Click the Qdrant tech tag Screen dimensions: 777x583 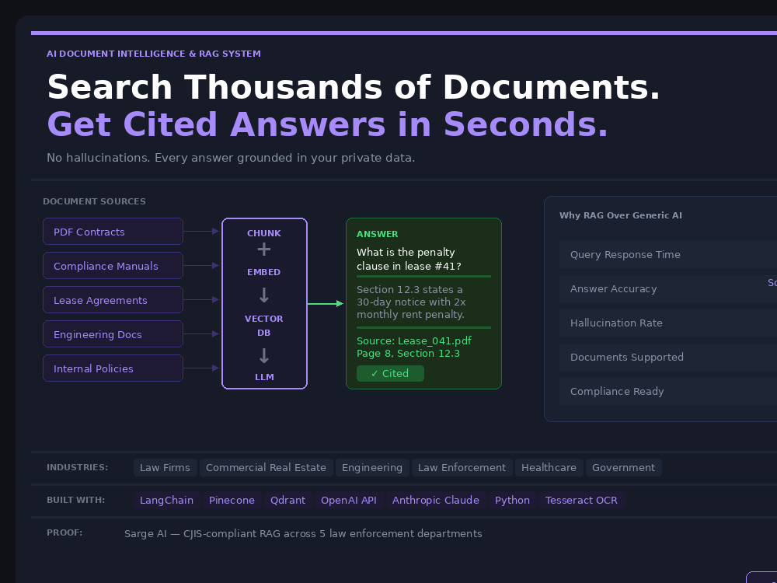click(288, 500)
